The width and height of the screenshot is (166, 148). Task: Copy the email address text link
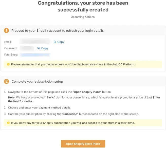(x=61, y=42)
